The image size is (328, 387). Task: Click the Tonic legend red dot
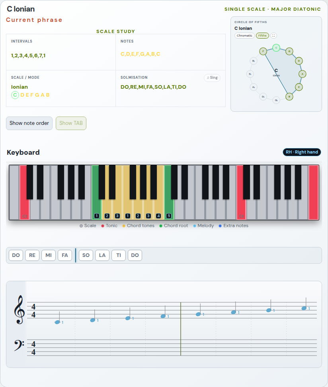[x=103, y=226]
